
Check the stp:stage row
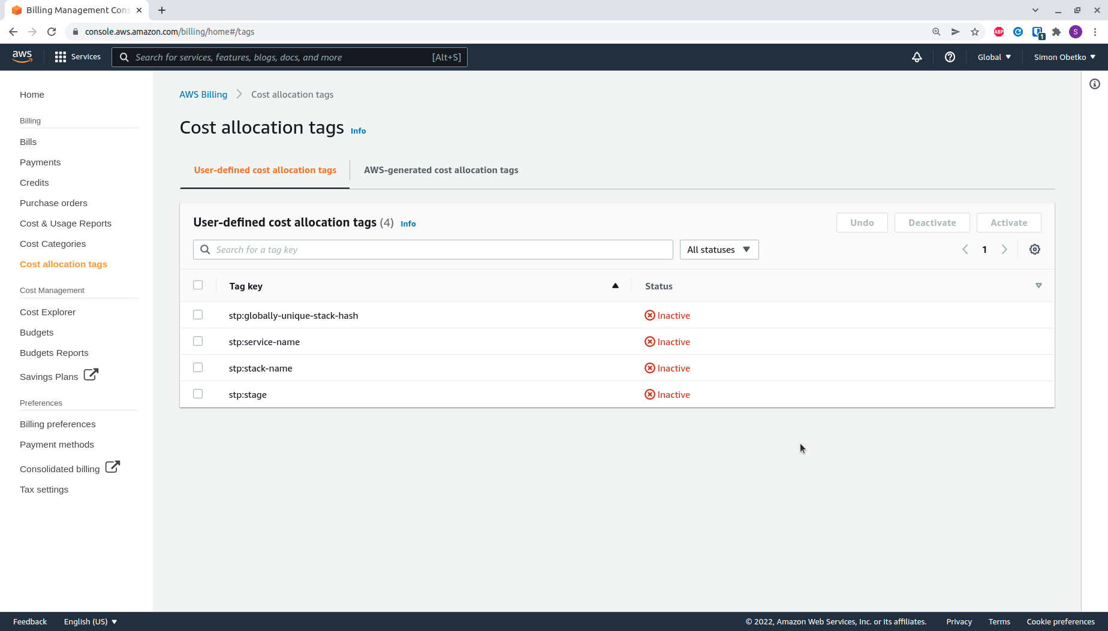coord(198,394)
